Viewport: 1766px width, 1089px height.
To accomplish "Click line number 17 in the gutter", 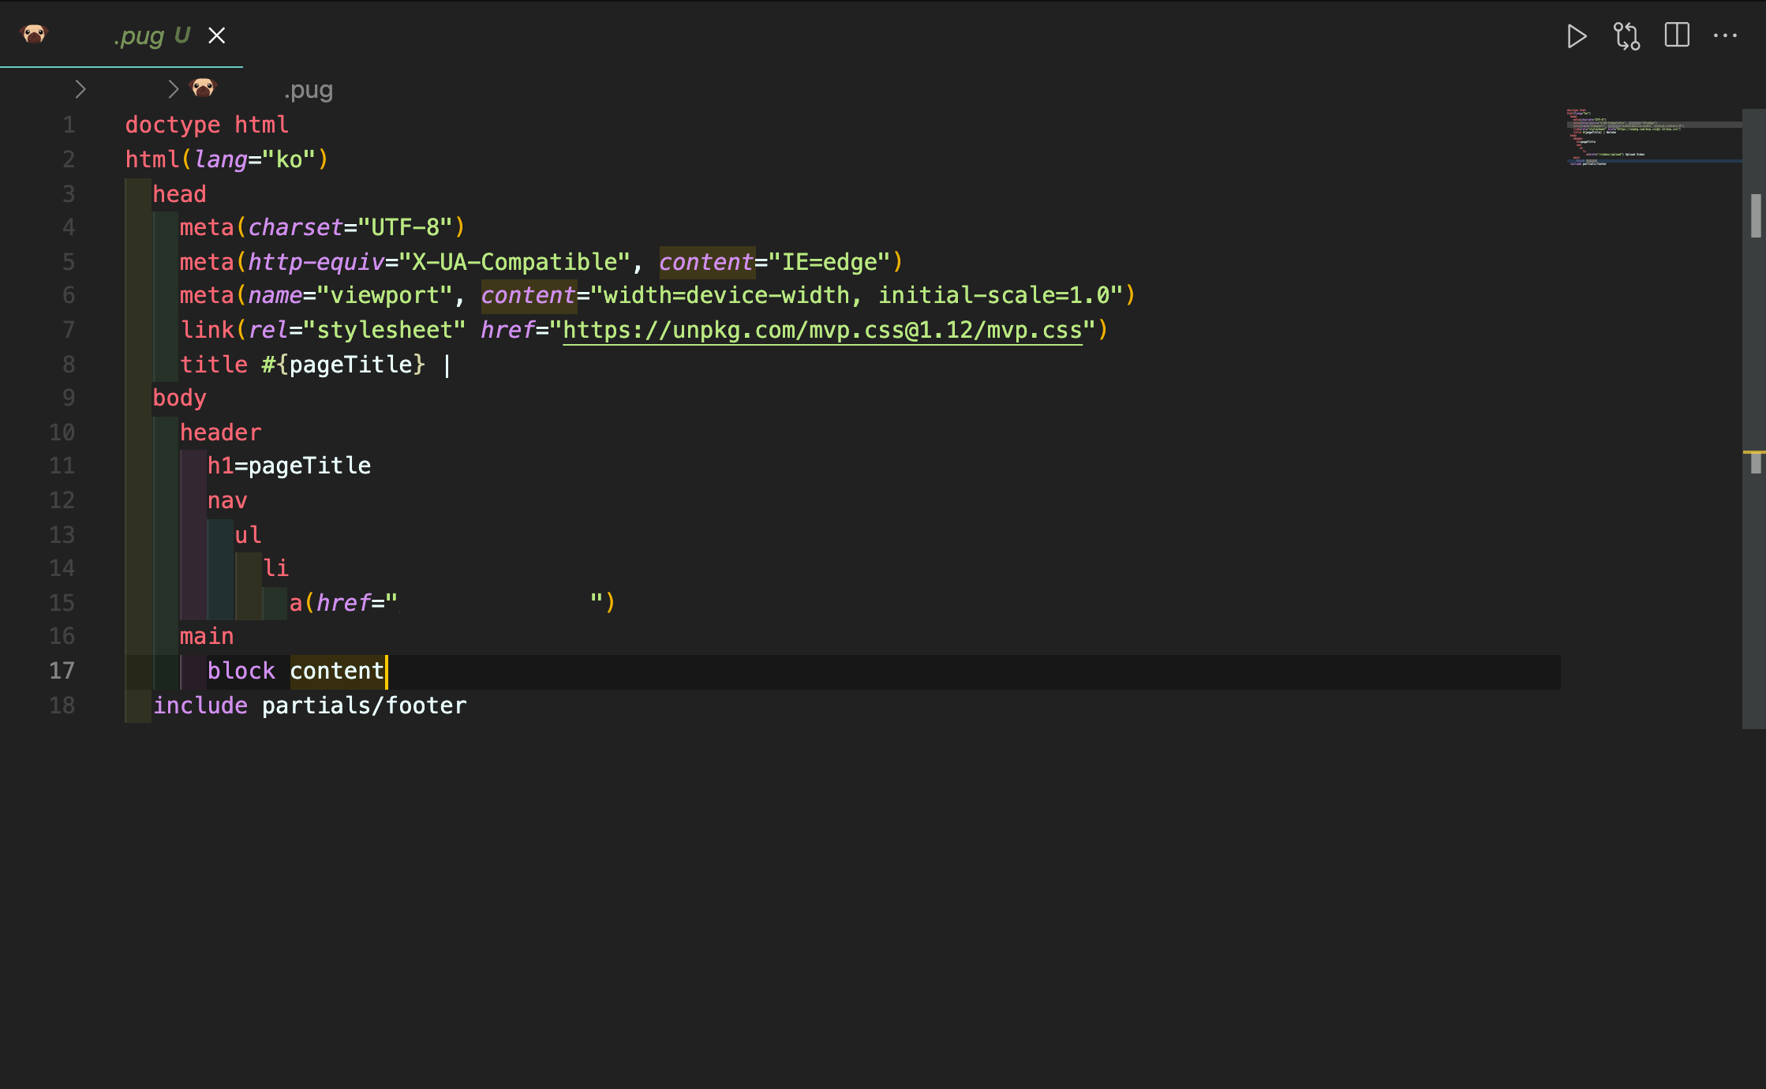I will (x=62, y=671).
